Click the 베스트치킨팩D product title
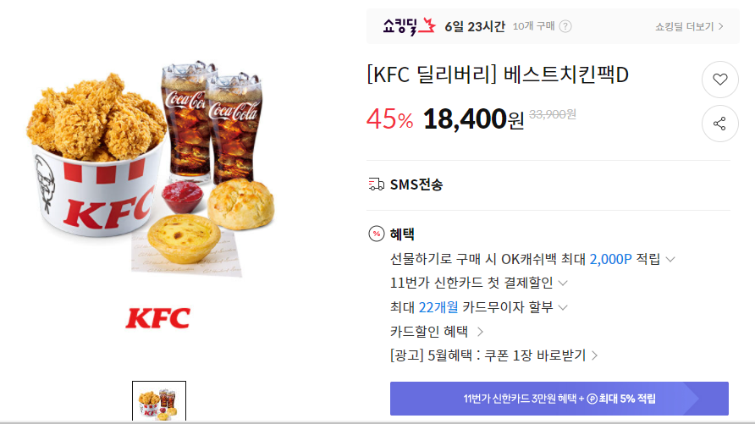This screenshot has width=755, height=424. (x=498, y=74)
